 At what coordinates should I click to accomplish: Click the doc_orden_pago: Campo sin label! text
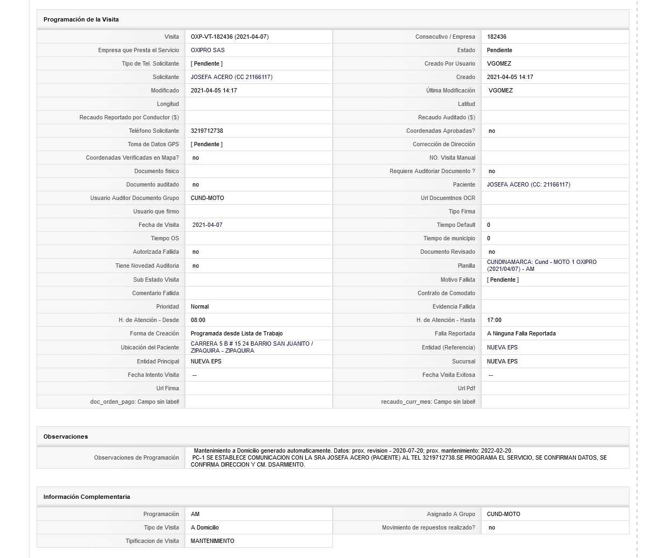pos(134,402)
